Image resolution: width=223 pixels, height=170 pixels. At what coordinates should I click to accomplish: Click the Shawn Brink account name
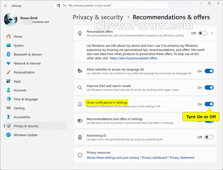coord(29,18)
